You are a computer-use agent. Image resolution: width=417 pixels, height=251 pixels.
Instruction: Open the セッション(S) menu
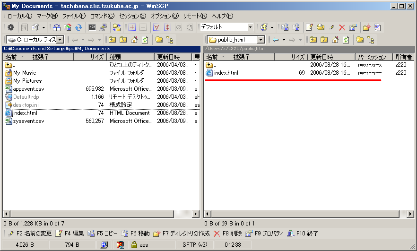tap(133, 16)
